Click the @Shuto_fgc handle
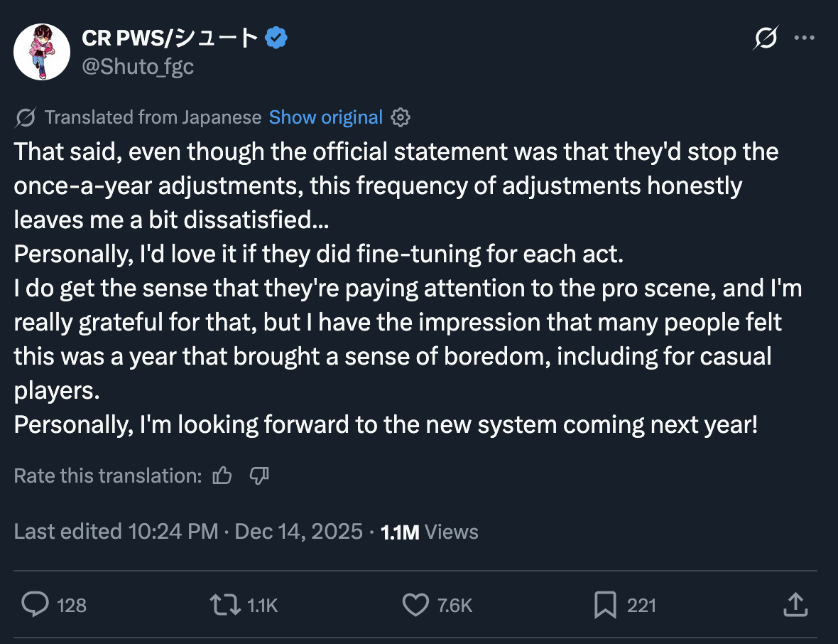 tap(138, 66)
